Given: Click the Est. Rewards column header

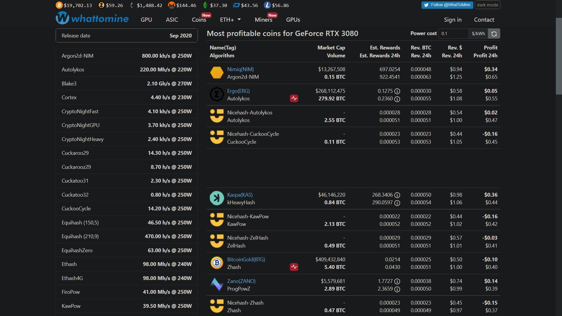Looking at the screenshot, I should pos(385,48).
